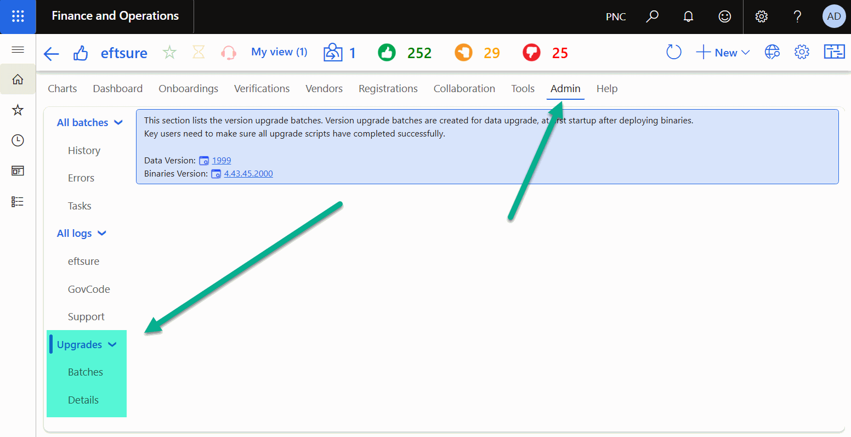Open Details under Upgrades

tap(83, 400)
